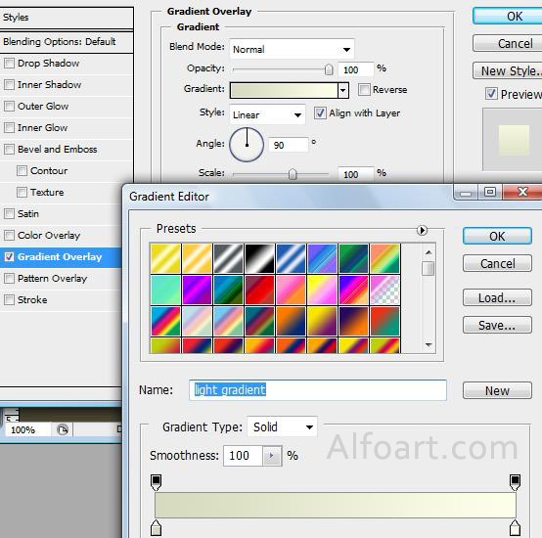Toggle the Reverse gradient checkbox
Image resolution: width=542 pixels, height=538 pixels.
[364, 89]
